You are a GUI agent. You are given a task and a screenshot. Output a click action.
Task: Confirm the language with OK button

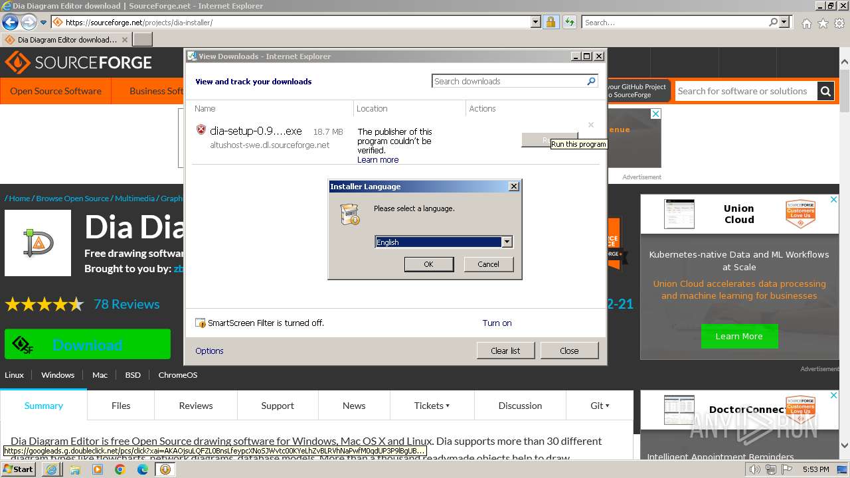pos(429,264)
